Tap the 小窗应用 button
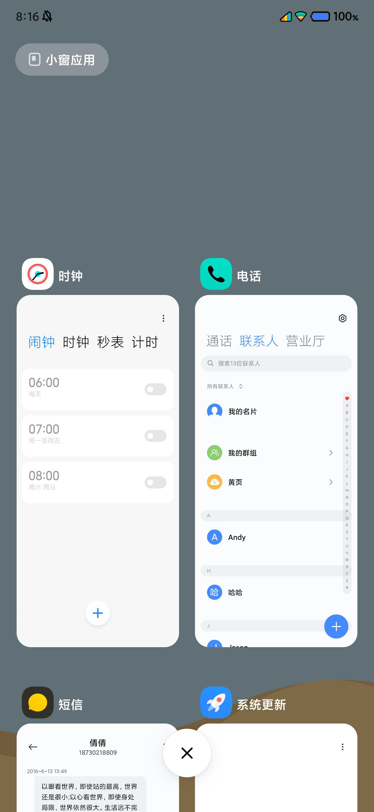Screen dimensions: 374x812 62,59
